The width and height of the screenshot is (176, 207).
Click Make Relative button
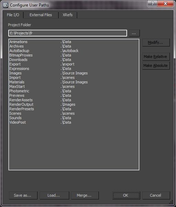point(156,56)
